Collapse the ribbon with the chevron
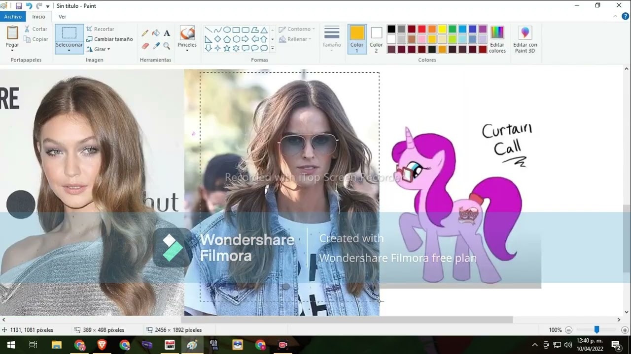This screenshot has height=354, width=631. click(x=615, y=16)
